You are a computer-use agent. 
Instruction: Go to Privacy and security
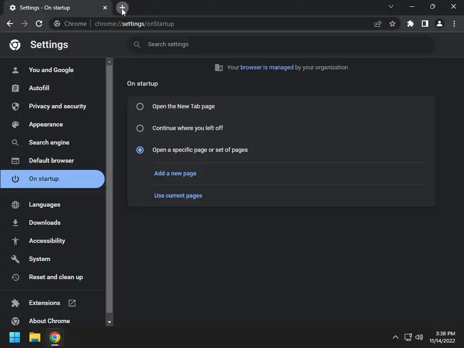tap(53, 106)
